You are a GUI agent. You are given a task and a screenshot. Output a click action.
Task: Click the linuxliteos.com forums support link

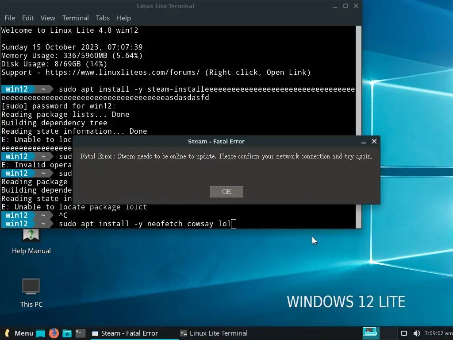[123, 72]
